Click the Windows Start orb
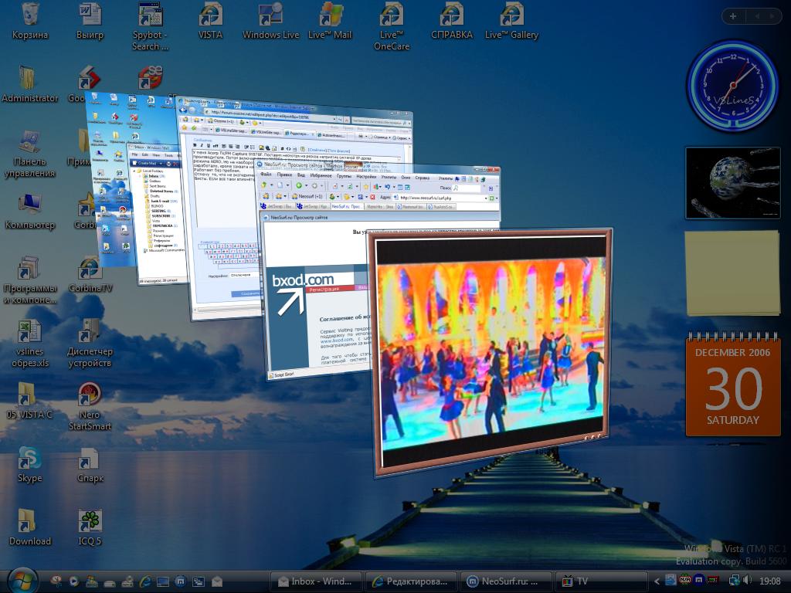Image resolution: width=791 pixels, height=593 pixels. click(21, 579)
